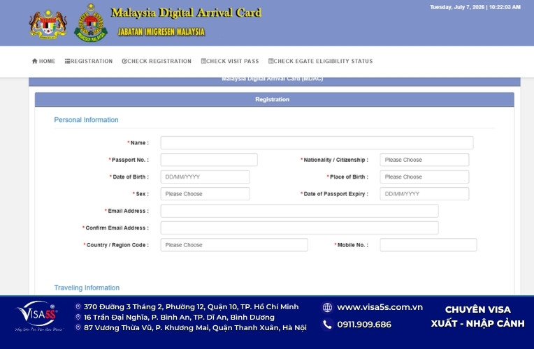Open the Country / Region Code dropdown
The image size is (534, 349).
(x=234, y=245)
